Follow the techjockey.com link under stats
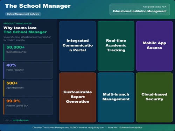Viewport: 175px width, 131px height. point(21,120)
